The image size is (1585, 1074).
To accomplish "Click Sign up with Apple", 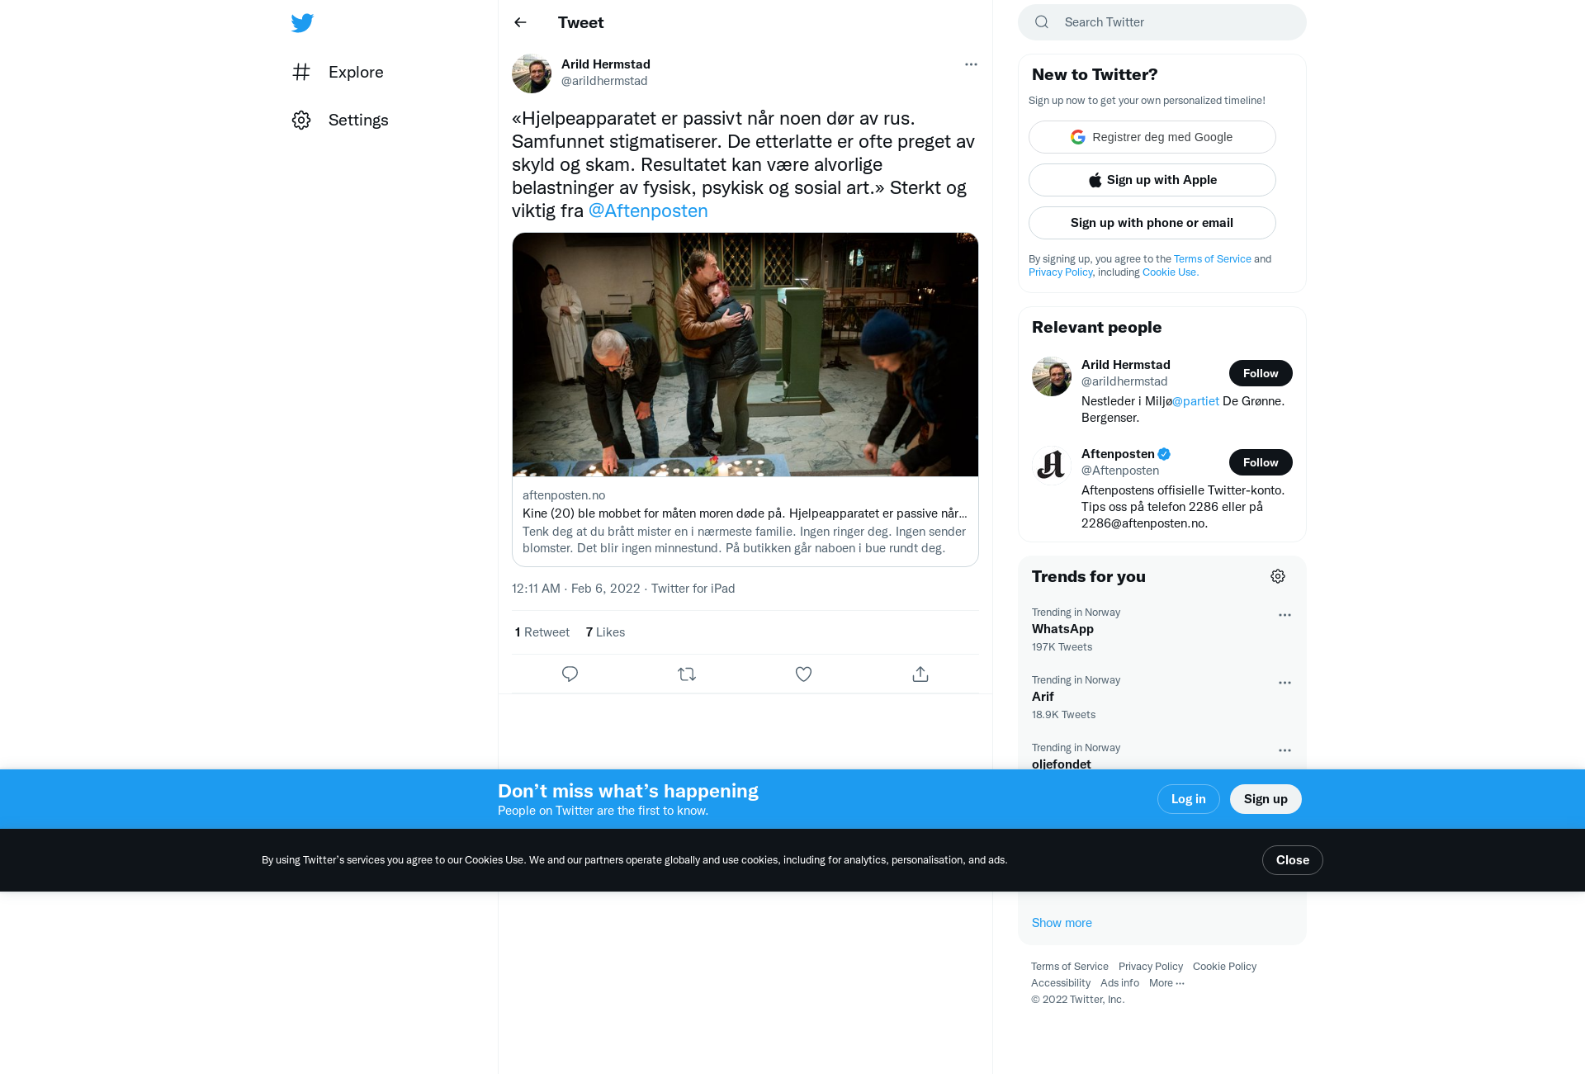I will 1152,180.
